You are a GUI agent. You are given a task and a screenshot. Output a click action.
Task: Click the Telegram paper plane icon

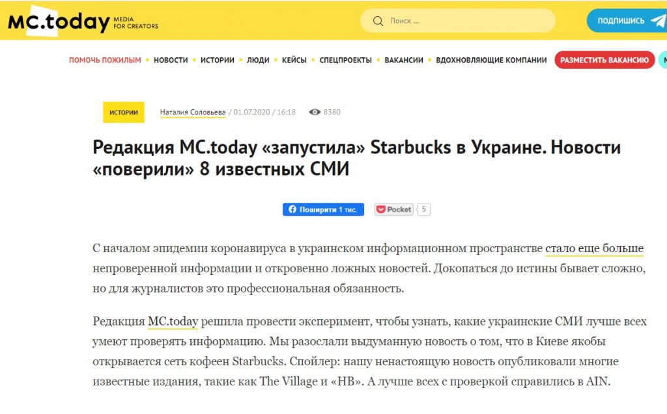tap(658, 21)
